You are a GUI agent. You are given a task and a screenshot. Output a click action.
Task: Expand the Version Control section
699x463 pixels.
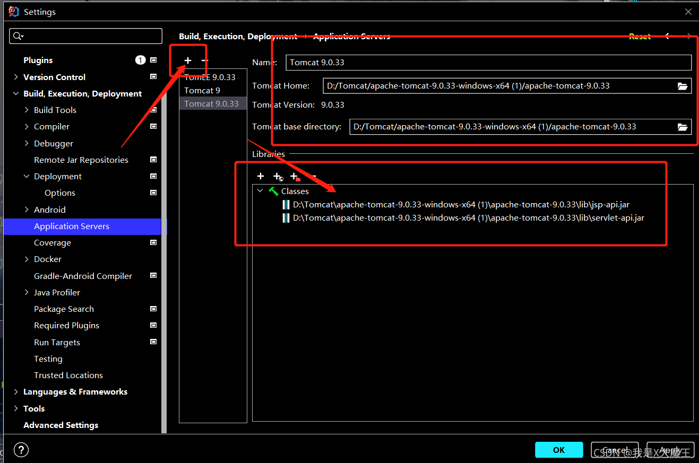tap(16, 77)
